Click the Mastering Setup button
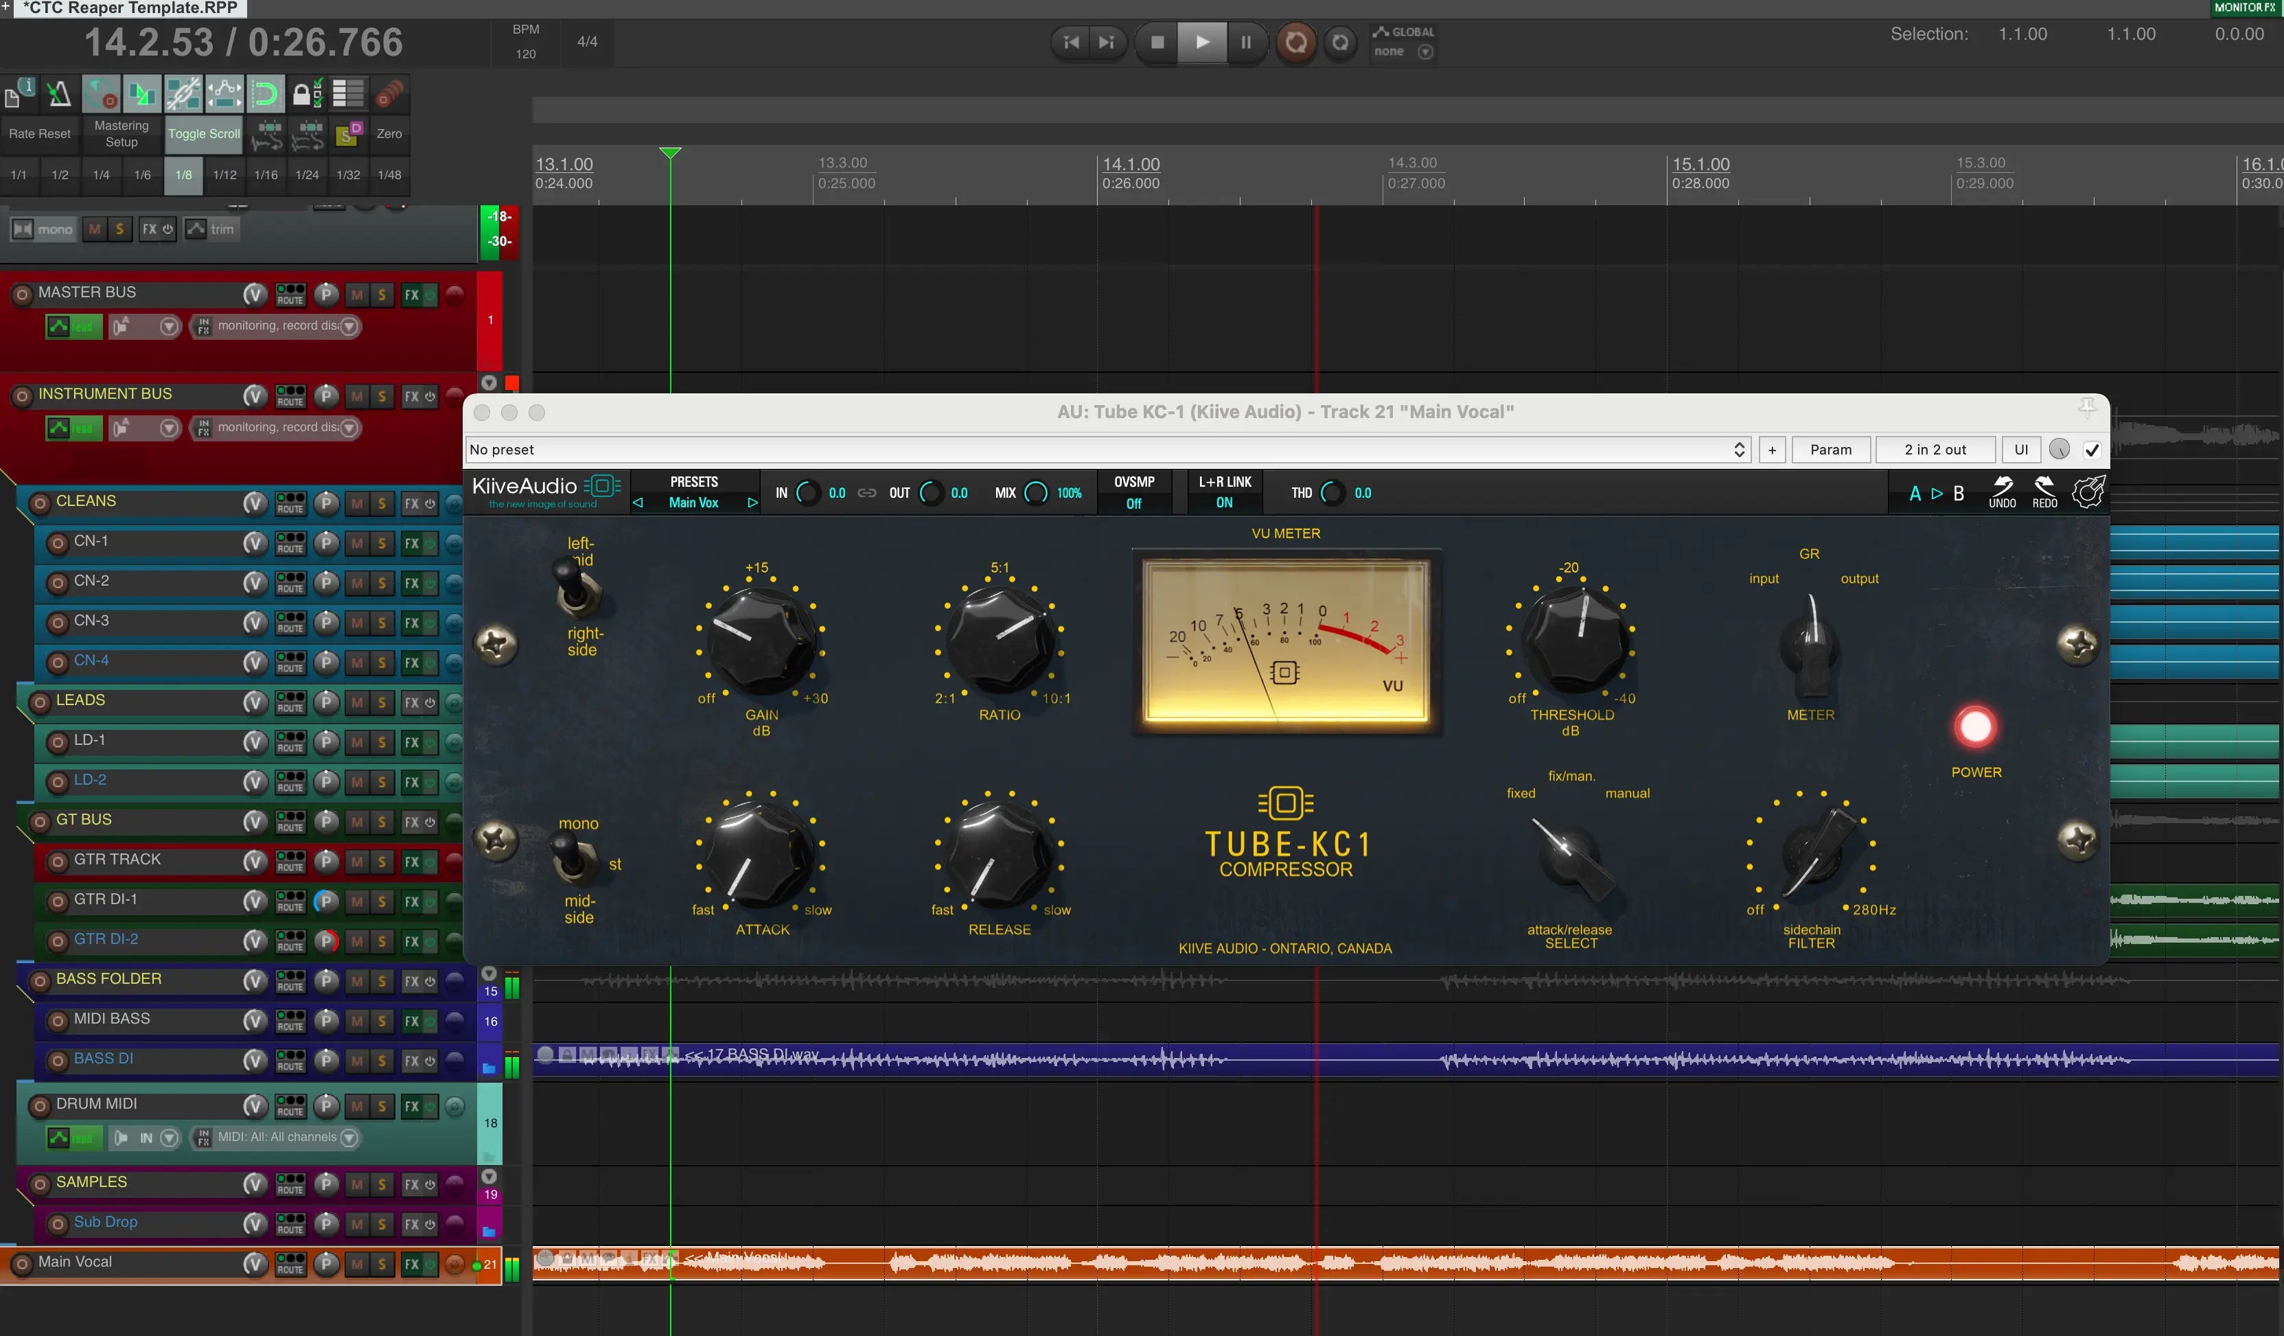This screenshot has width=2284, height=1336. pos(122,133)
